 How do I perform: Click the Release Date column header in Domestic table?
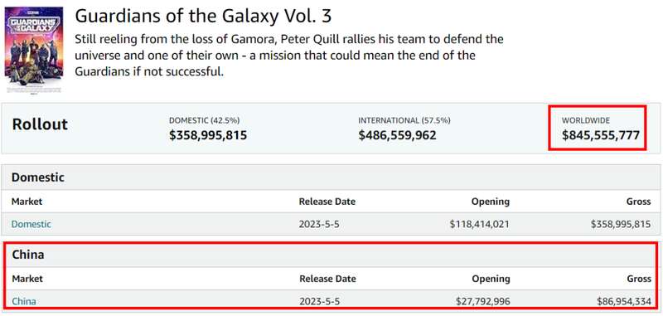coord(327,202)
